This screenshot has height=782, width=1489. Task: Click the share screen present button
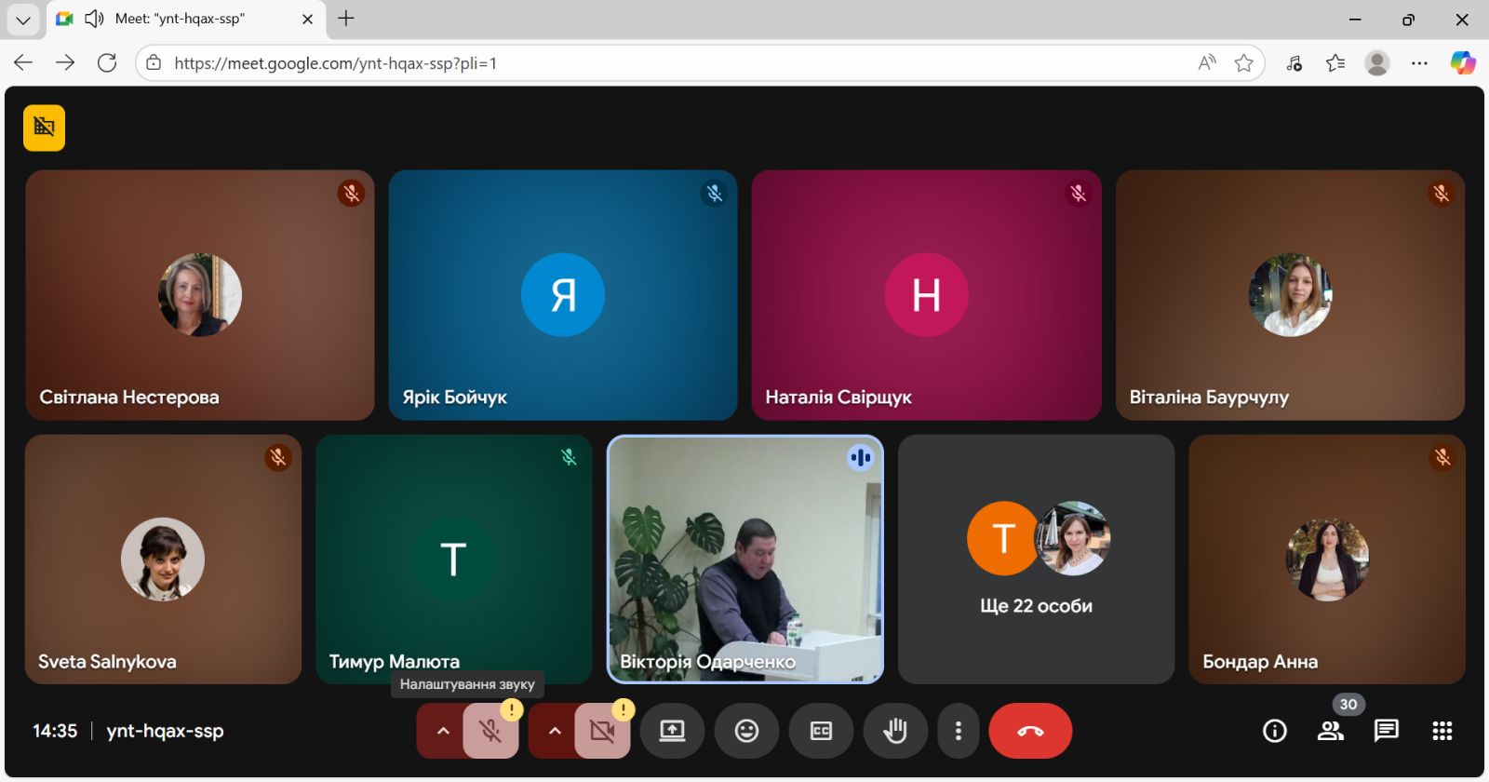[672, 731]
